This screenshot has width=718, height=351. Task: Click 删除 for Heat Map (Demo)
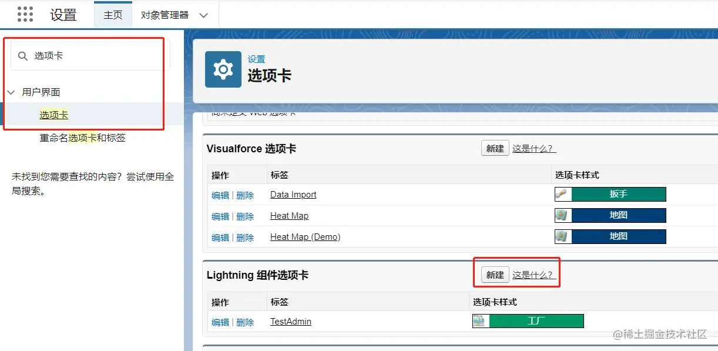point(245,238)
